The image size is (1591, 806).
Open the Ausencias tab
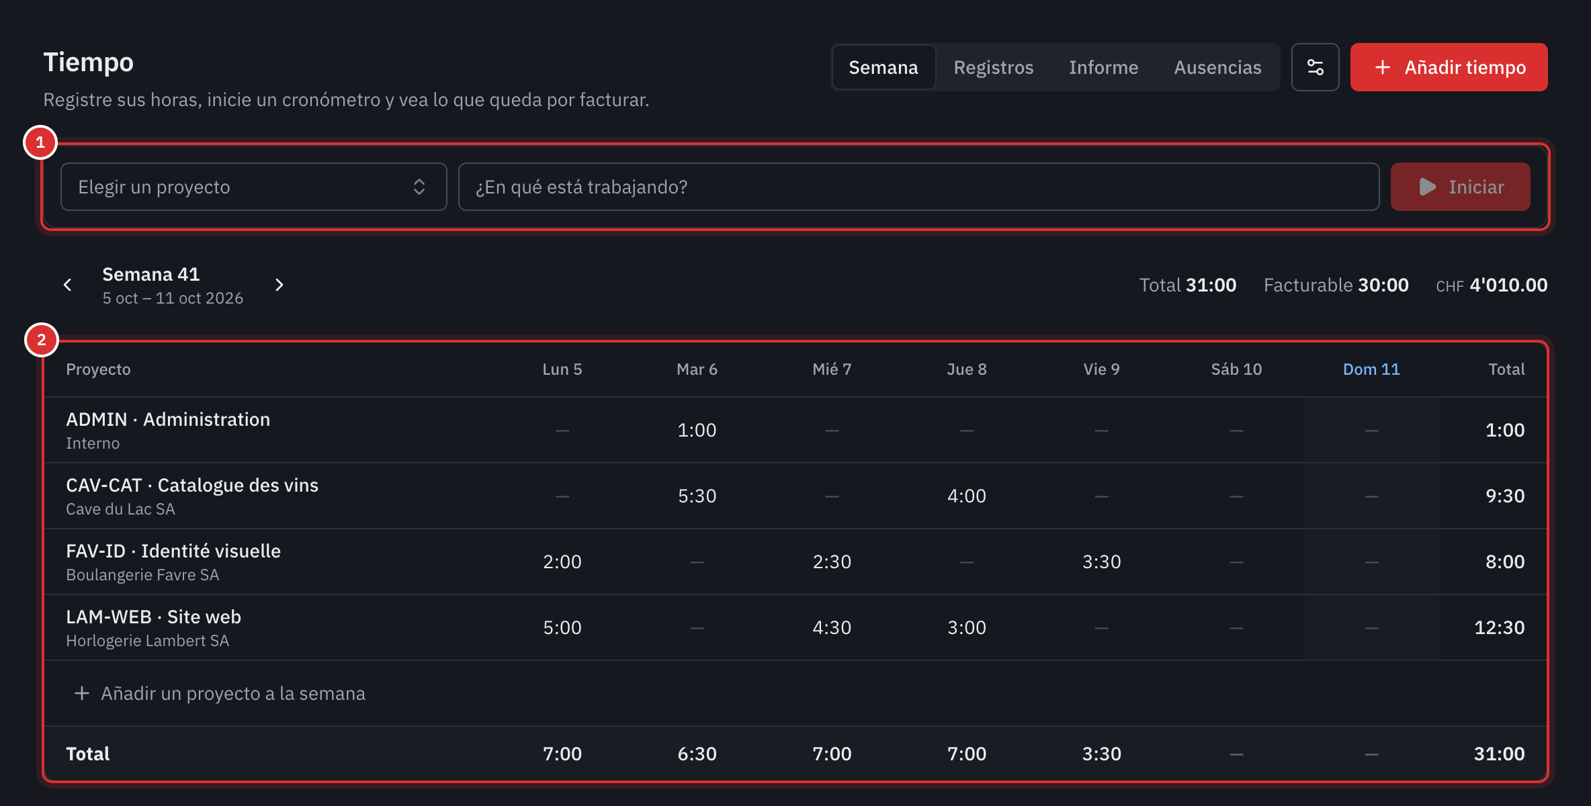(1217, 67)
